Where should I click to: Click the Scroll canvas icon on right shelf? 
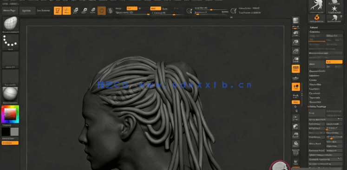[x=295, y=33]
